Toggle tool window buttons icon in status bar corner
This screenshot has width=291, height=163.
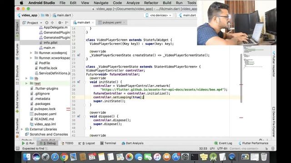tap(18, 149)
